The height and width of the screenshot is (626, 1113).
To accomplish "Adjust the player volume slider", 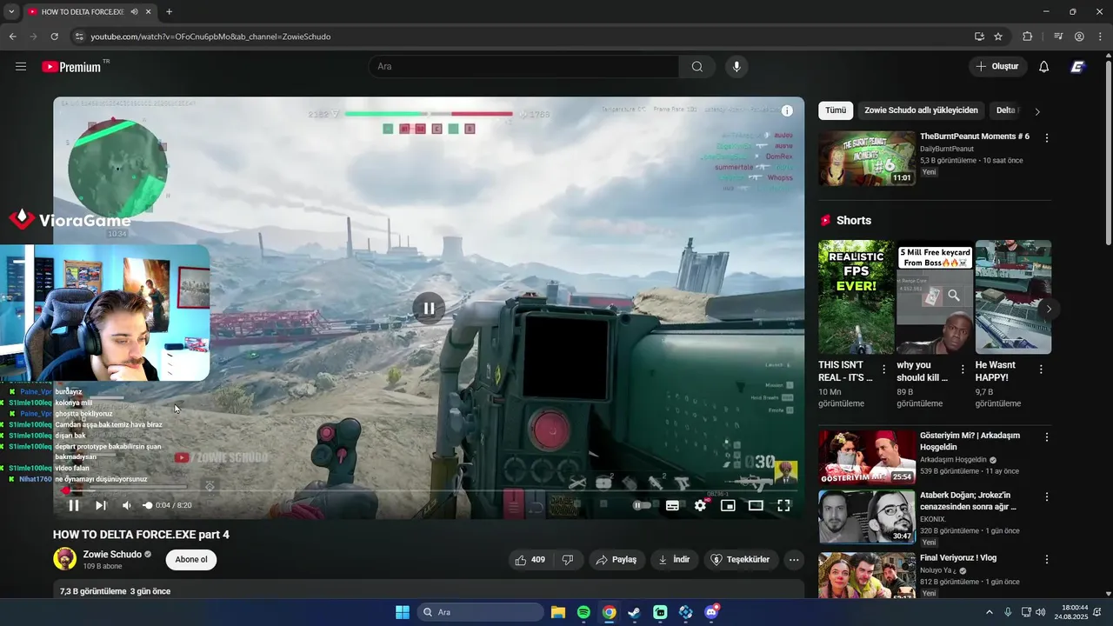I will tap(148, 505).
